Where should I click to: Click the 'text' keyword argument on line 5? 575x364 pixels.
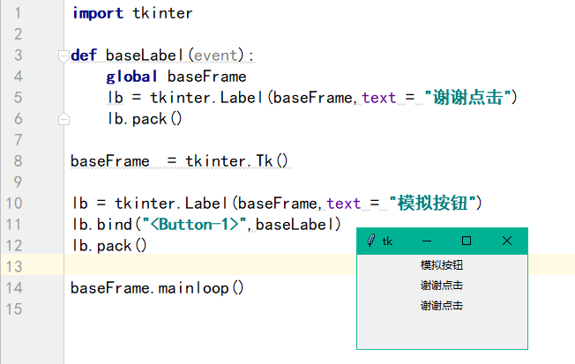(379, 98)
